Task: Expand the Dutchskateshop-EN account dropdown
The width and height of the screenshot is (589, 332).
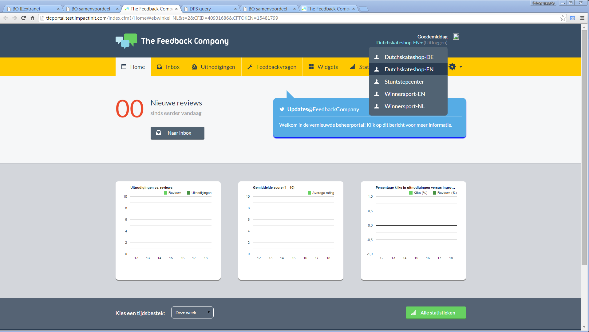Action: coord(399,43)
